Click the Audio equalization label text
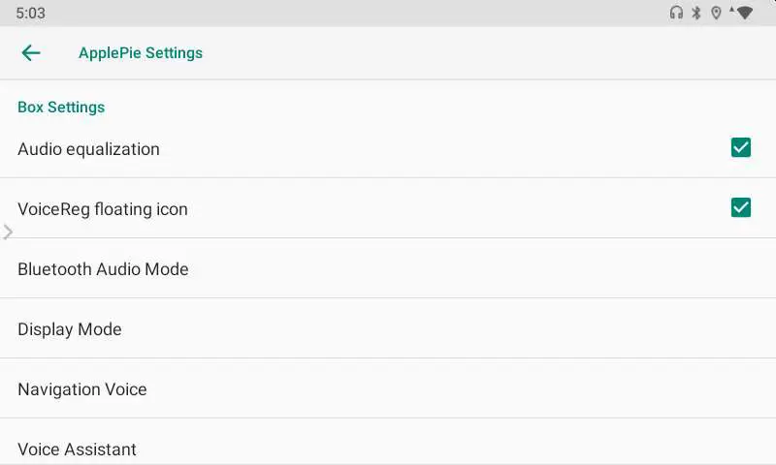Screen dimensions: 776x465 click(88, 149)
